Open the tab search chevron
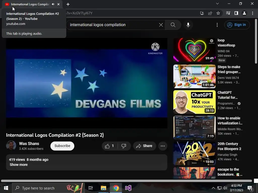Image resolution: width=258 pixels, height=193 pixels. coord(217,4)
